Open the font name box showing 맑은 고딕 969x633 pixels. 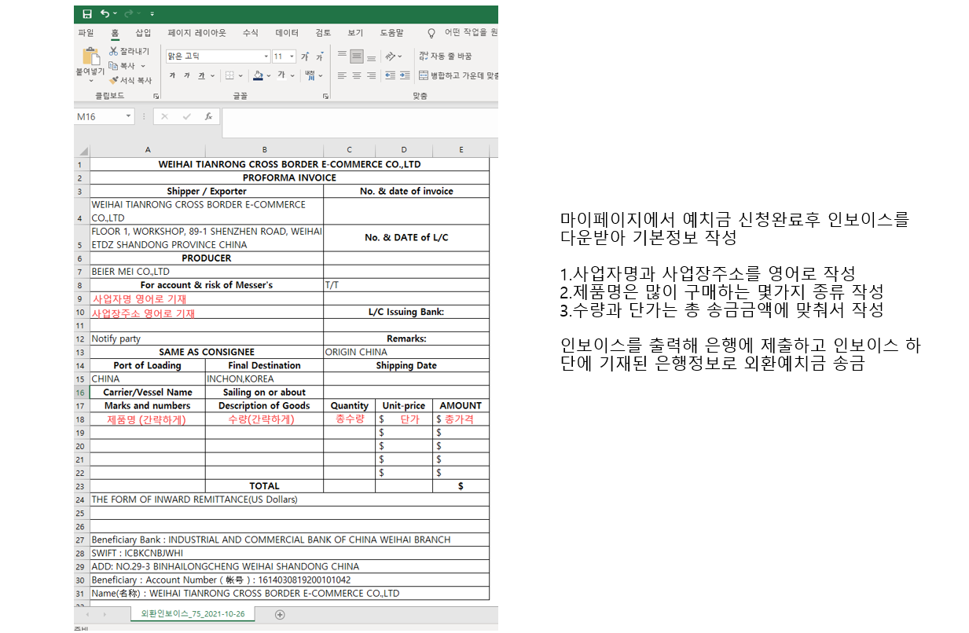click(x=218, y=57)
